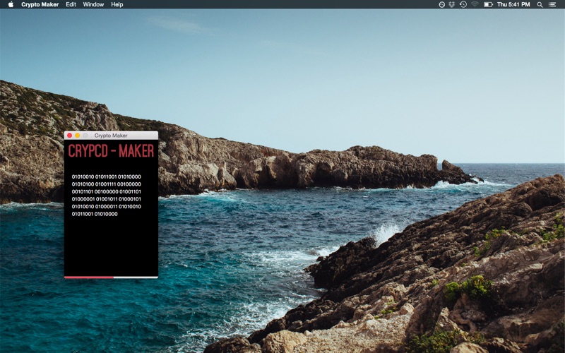Image resolution: width=565 pixels, height=353 pixels.
Task: Click the circular slashed status icon
Action: pos(441,4)
